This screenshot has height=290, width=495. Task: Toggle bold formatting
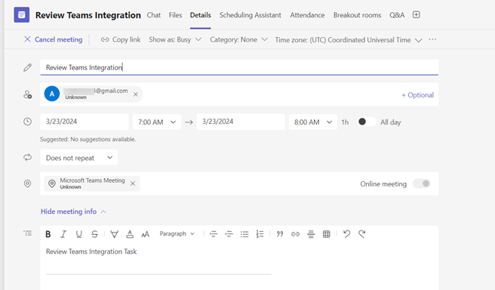click(48, 234)
